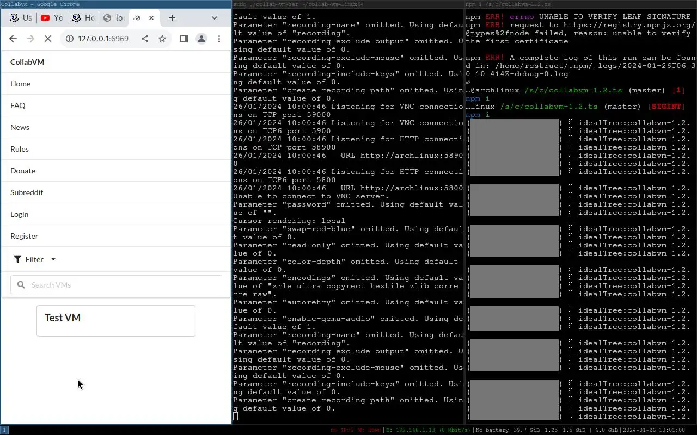The image size is (697, 435).
Task: Go back in Chrome history
Action: pos(13,39)
